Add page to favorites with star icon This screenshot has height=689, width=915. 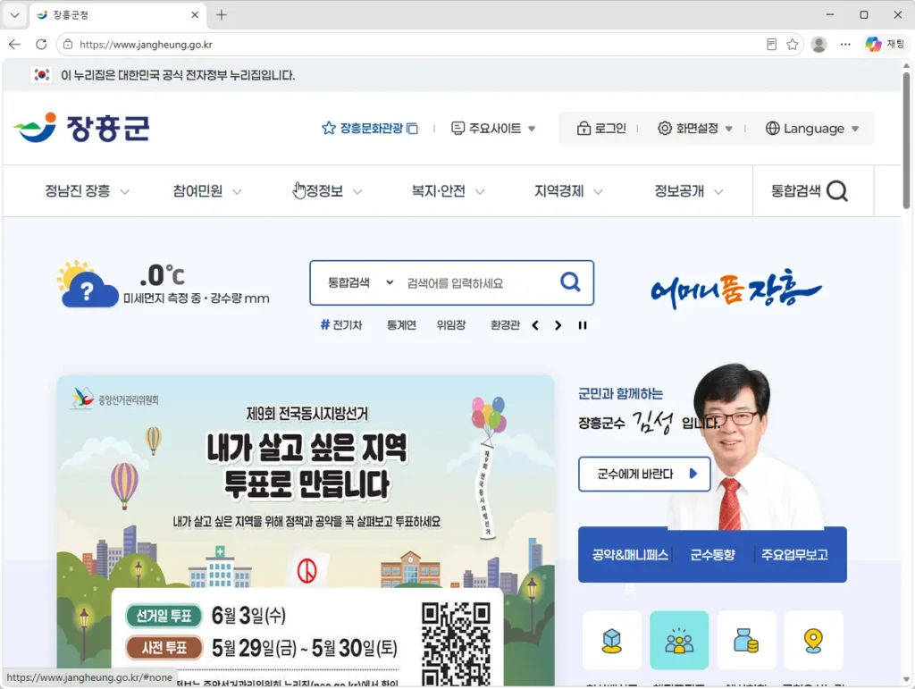pyautogui.click(x=792, y=45)
